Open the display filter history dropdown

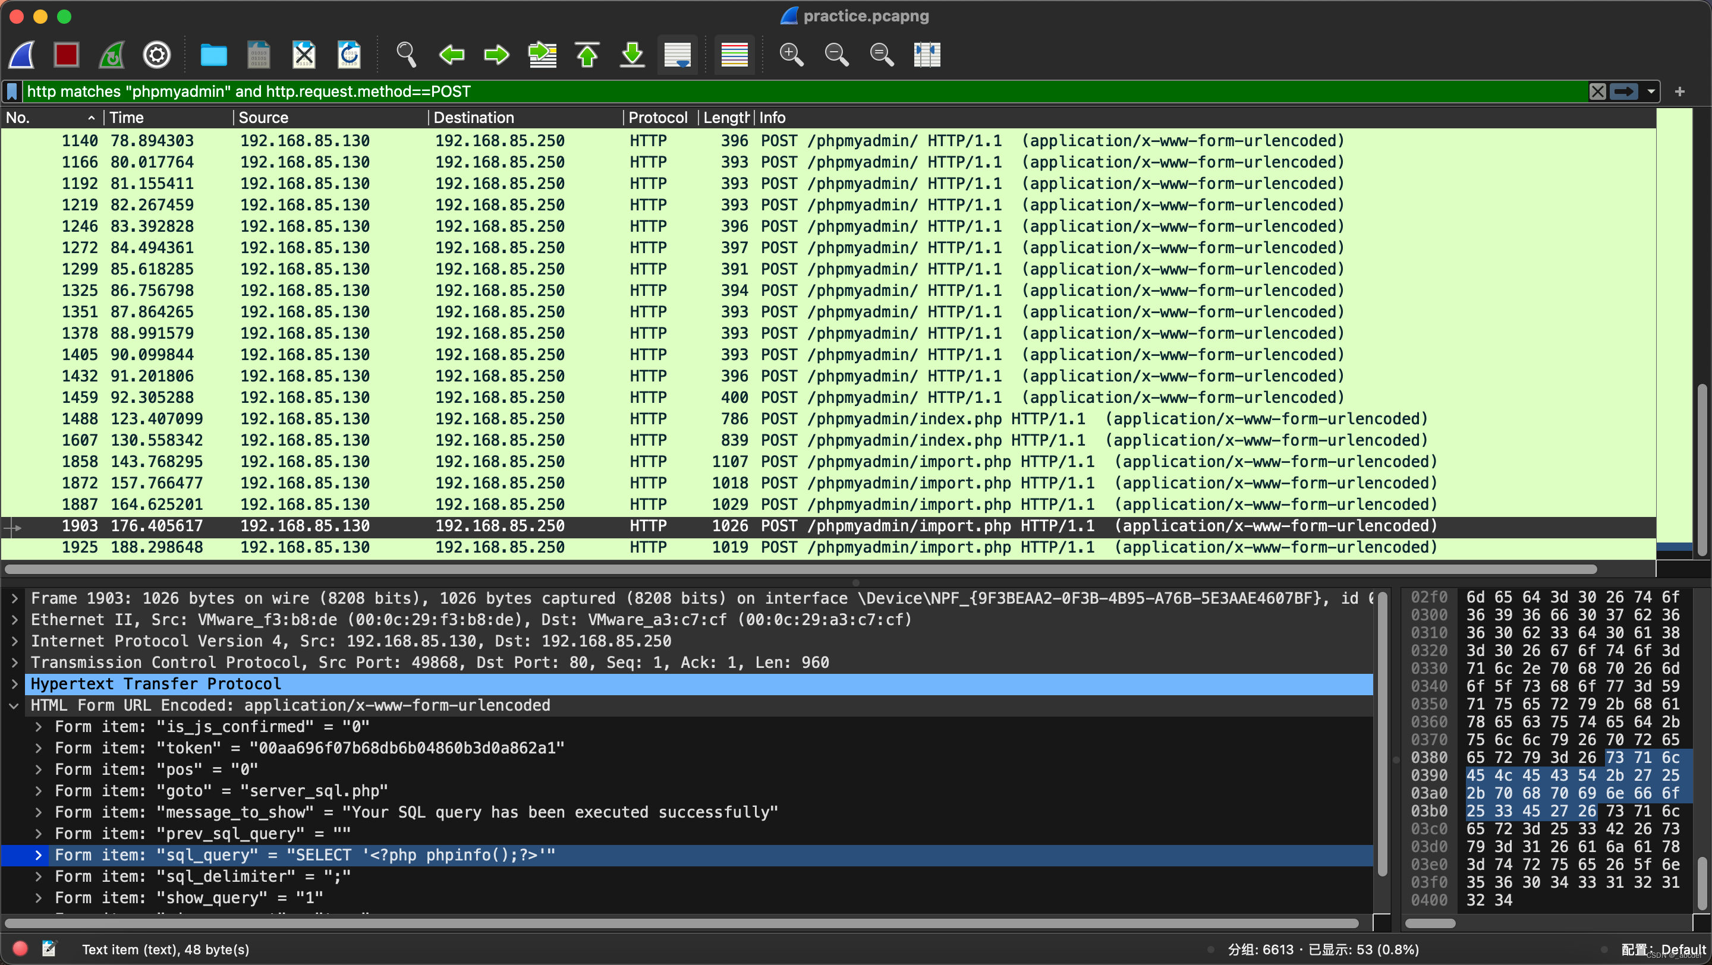point(1651,92)
